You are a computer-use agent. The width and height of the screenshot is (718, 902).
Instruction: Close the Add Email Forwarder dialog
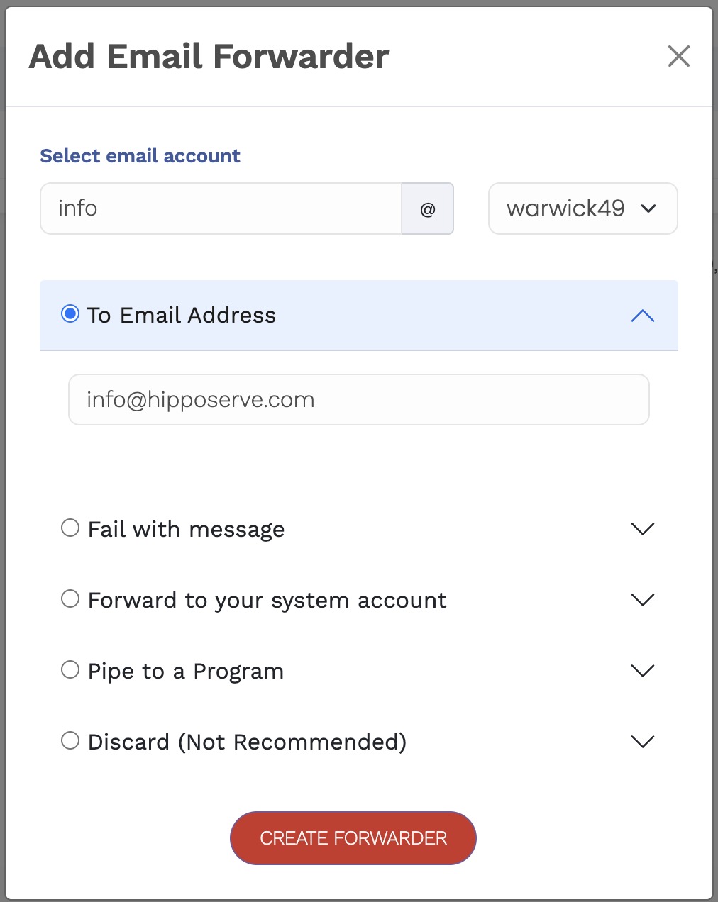[679, 56]
